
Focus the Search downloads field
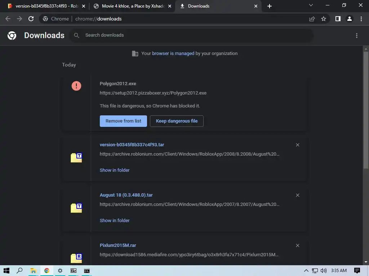click(191, 36)
